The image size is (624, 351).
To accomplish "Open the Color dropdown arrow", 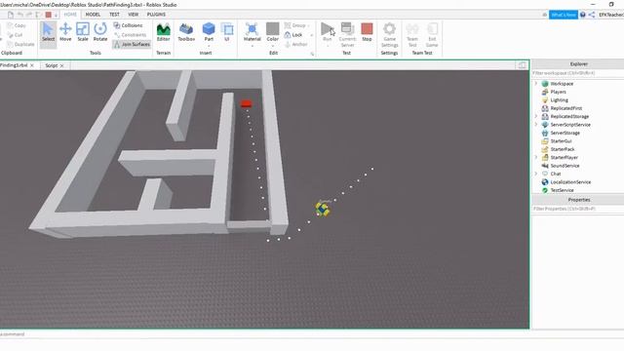I will pos(273,46).
